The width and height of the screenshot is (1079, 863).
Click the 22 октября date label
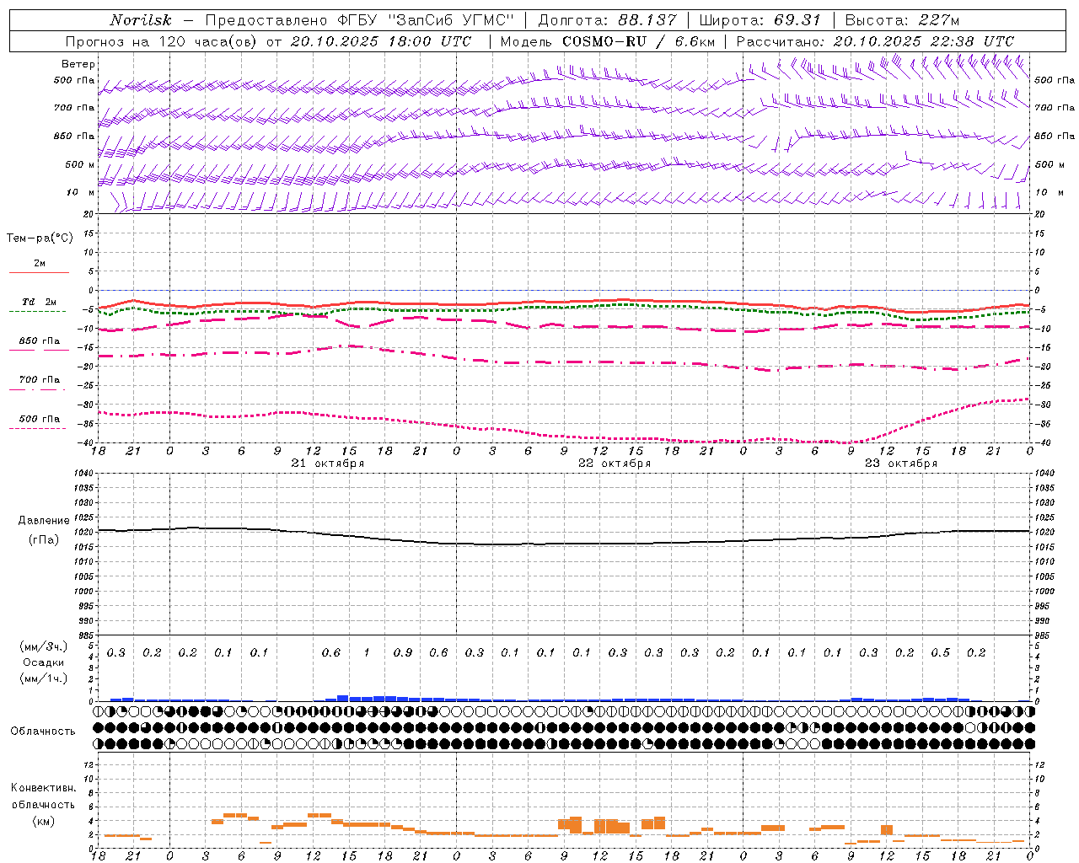point(615,464)
